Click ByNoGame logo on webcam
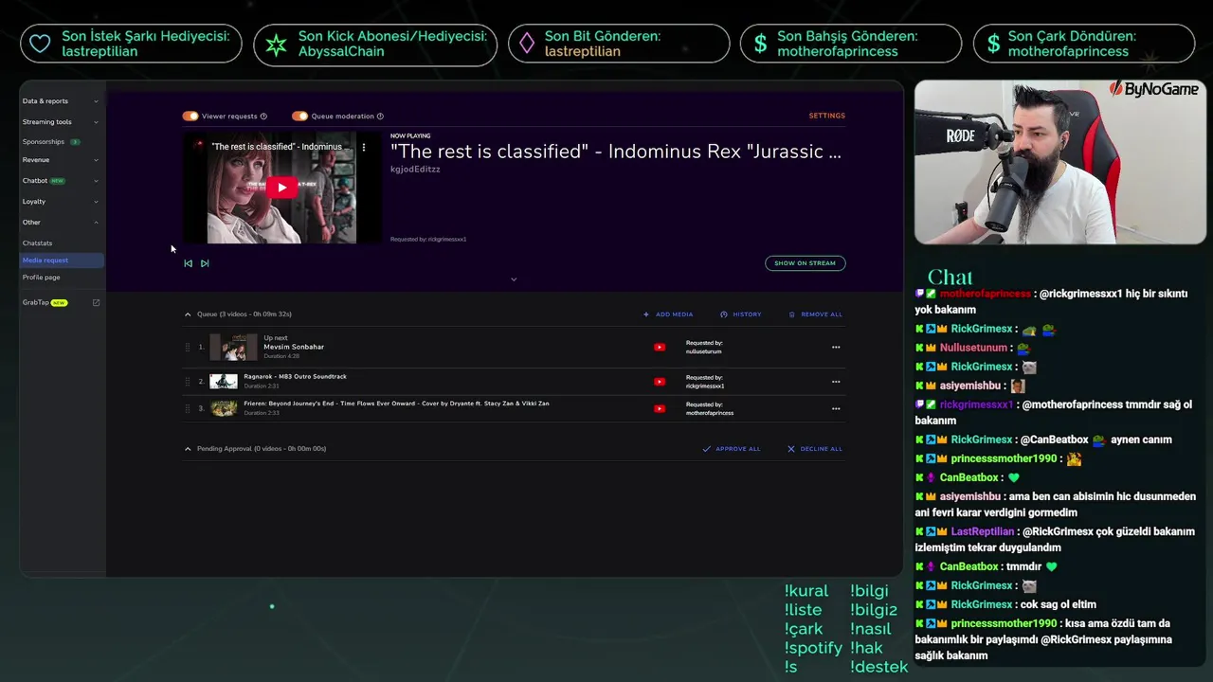Screen dimensions: 1213x682 (1155, 89)
